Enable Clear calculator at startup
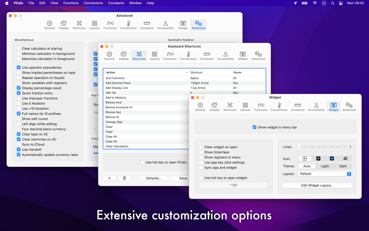The height and width of the screenshot is (231, 369). pyautogui.click(x=19, y=49)
